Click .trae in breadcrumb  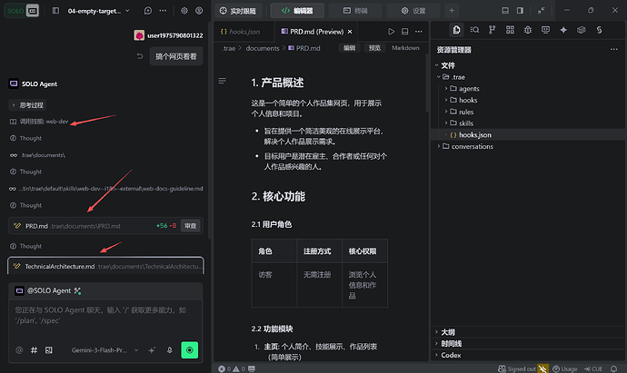pos(229,48)
